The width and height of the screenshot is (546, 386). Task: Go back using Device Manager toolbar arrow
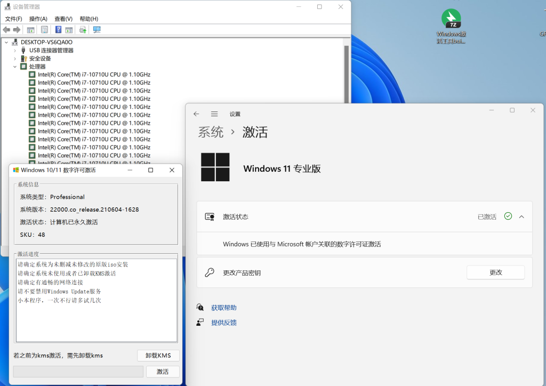(6, 30)
